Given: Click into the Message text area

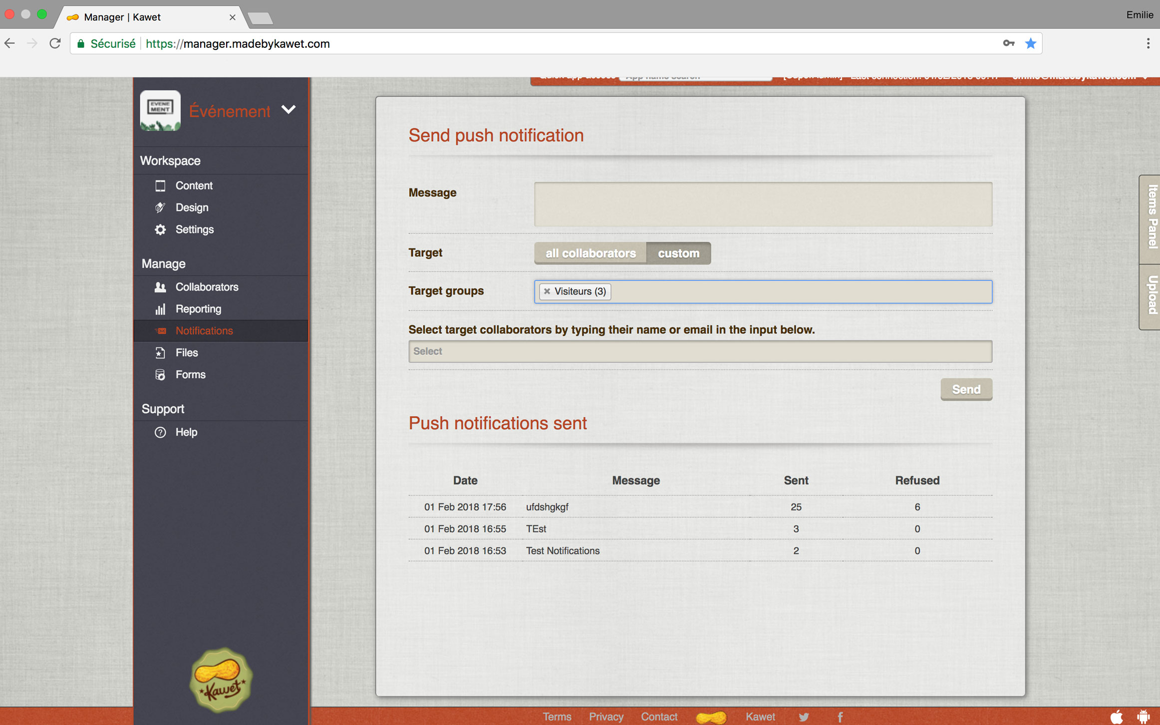Looking at the screenshot, I should (763, 204).
